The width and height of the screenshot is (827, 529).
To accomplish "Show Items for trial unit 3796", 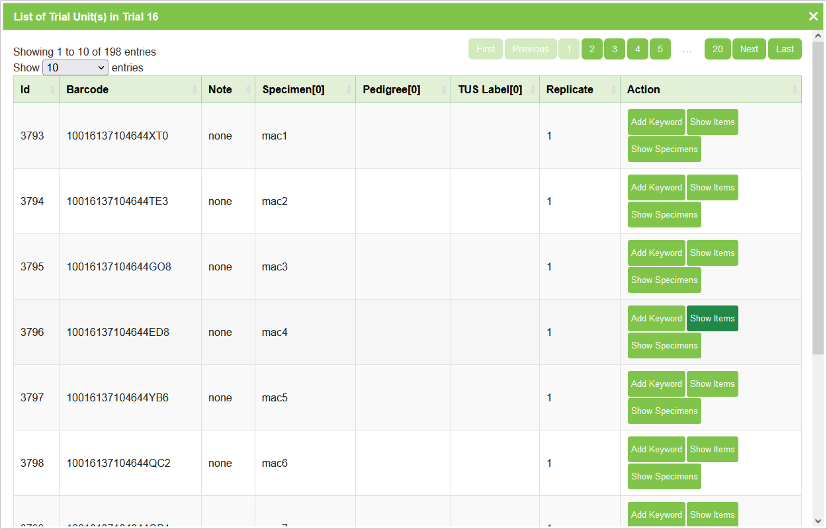I will point(712,318).
